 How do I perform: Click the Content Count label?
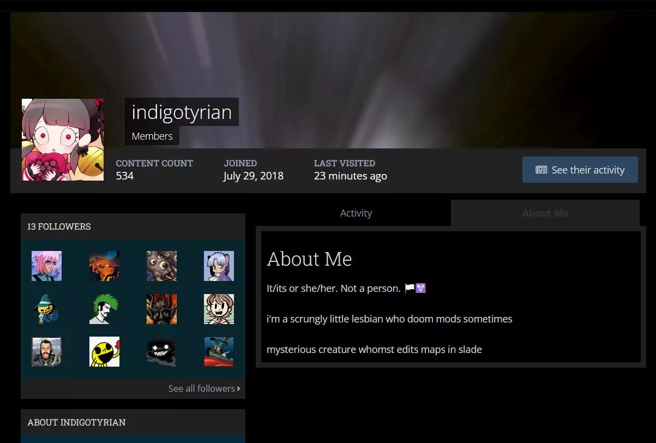(x=154, y=163)
